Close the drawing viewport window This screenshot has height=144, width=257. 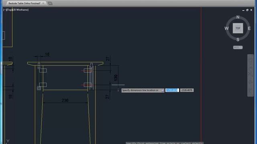251,10
